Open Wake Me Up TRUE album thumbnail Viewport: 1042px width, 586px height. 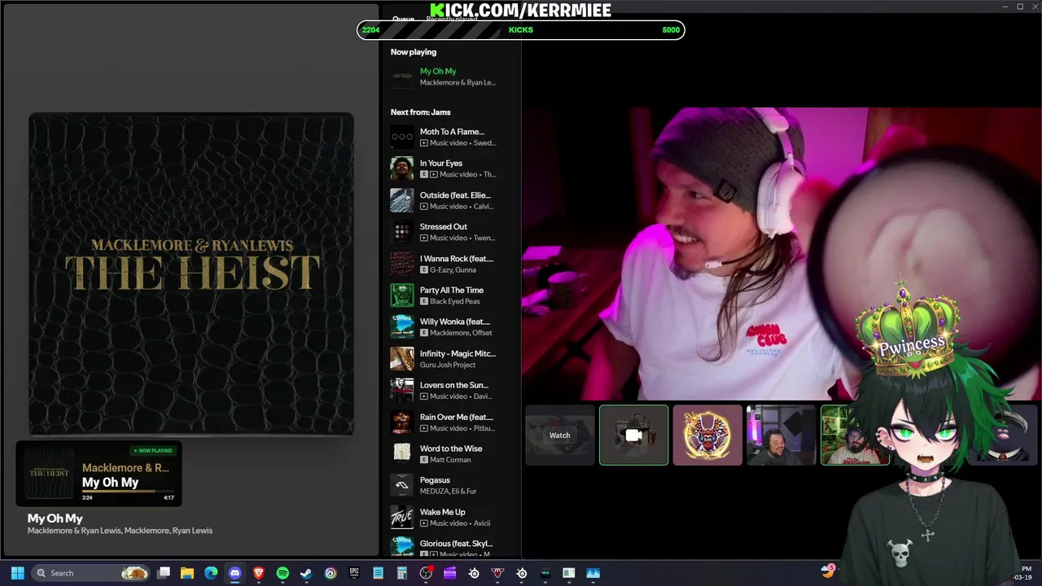pyautogui.click(x=402, y=518)
